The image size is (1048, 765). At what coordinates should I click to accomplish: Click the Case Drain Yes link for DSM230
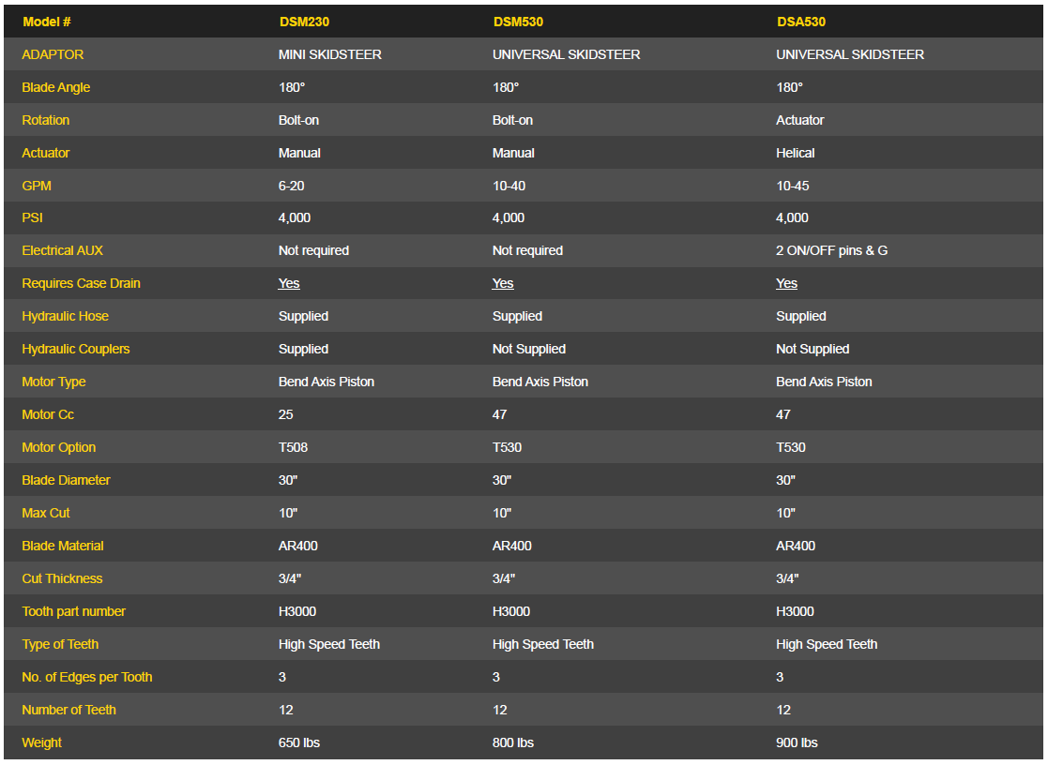click(289, 283)
